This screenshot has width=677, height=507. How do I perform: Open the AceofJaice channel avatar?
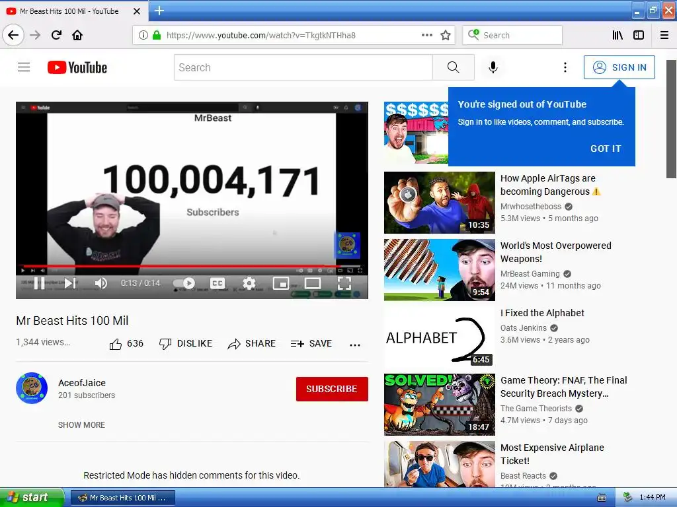tap(32, 388)
